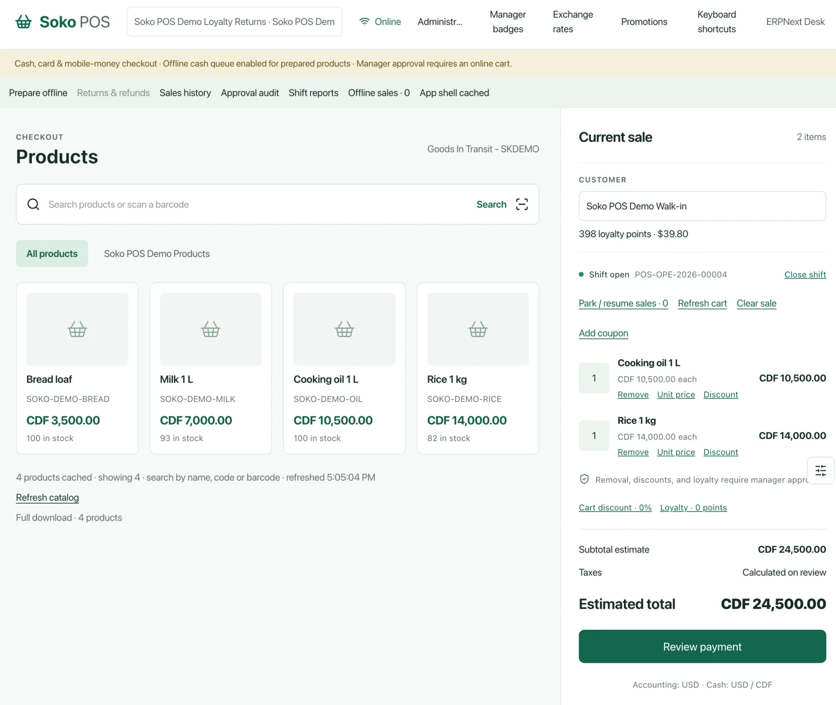836x705 pixels.
Task: Click 93 in stock under Milk
Action: pos(182,438)
